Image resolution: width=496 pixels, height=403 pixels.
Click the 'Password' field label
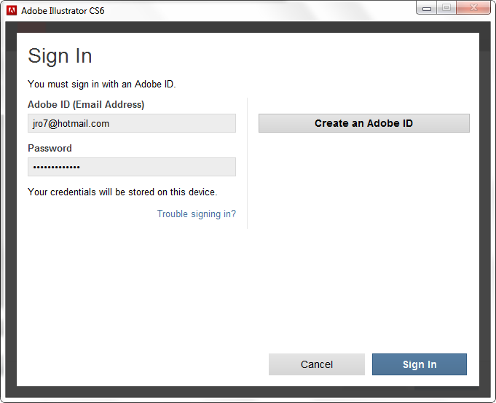[50, 148]
